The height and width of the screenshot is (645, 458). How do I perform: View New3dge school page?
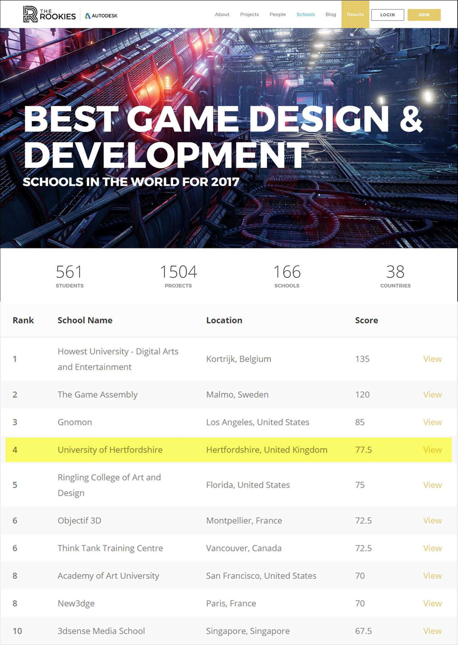[432, 603]
